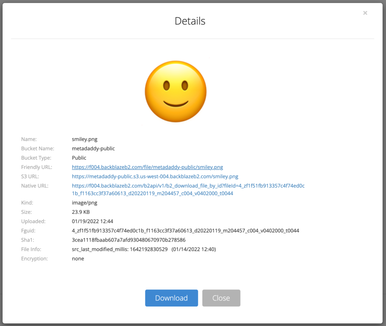
Task: Click the Friendly URL field label
Action: pyautogui.click(x=37, y=167)
